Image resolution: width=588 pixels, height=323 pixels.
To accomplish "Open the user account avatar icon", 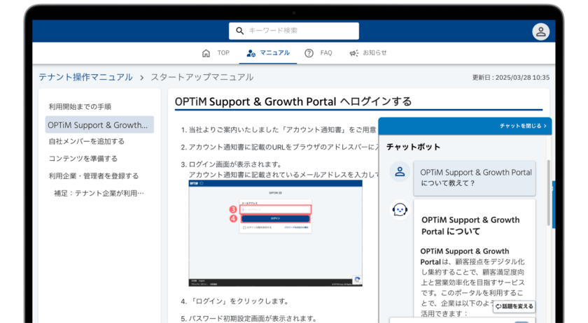I will click(540, 31).
